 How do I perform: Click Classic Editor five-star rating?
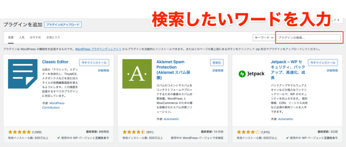(19, 132)
